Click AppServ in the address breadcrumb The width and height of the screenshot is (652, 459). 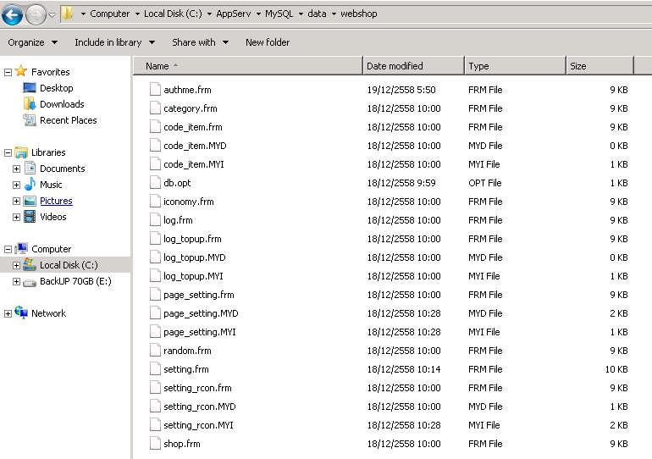point(233,14)
